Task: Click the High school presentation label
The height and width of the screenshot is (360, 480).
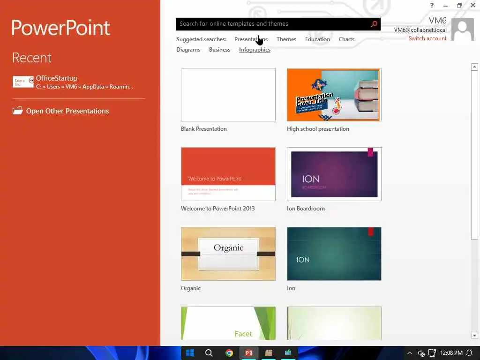Action: [318, 129]
